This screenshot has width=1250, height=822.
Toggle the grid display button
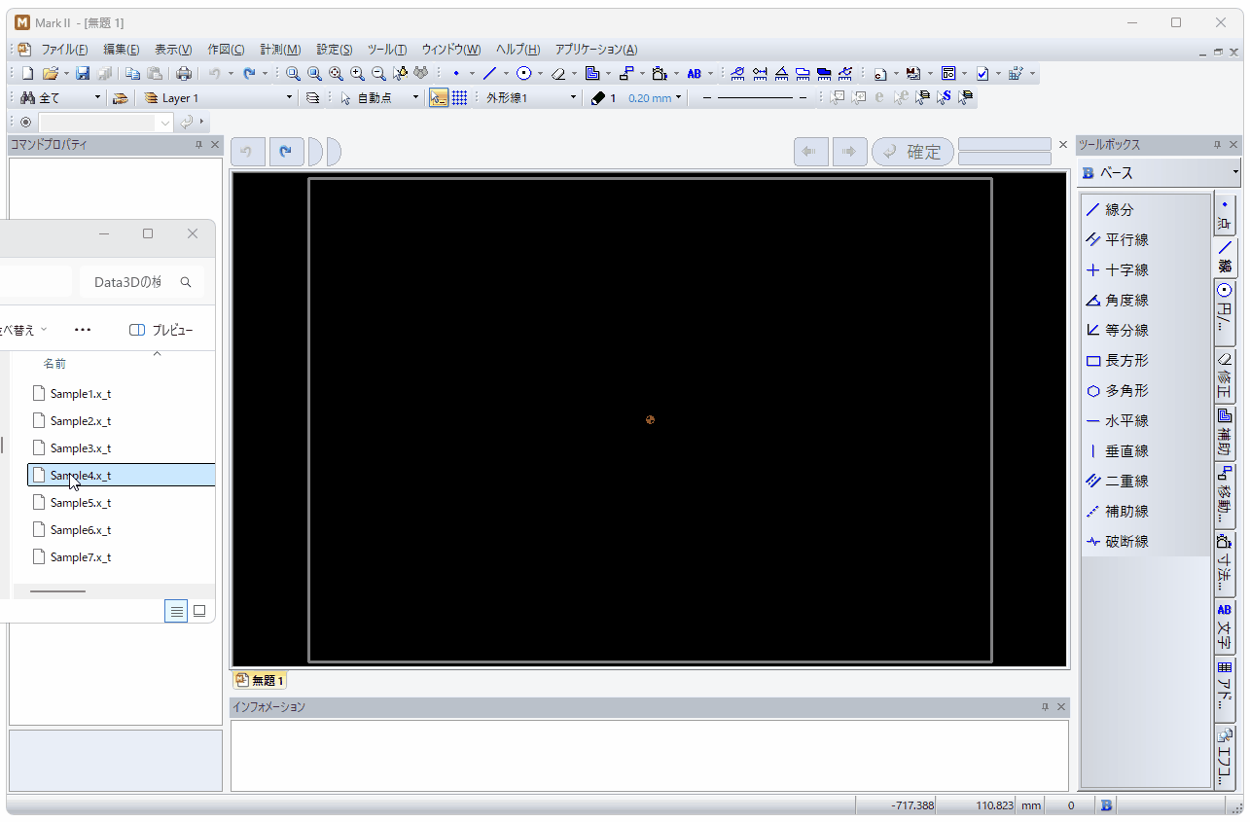(459, 98)
